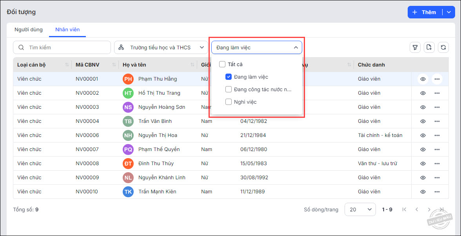Open more options for Nguyễn Hoàng Sơn row
This screenshot has width=461, height=236.
point(437,107)
